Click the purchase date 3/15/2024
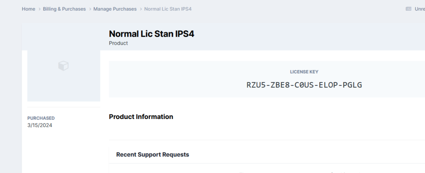Screen dimensions: 425x173 pos(40,125)
